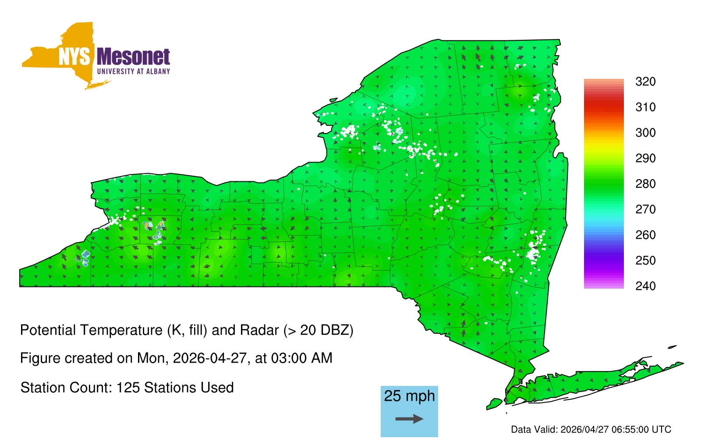Click the 320 label on the temperature scale
The width and height of the screenshot is (701, 438).
(645, 82)
